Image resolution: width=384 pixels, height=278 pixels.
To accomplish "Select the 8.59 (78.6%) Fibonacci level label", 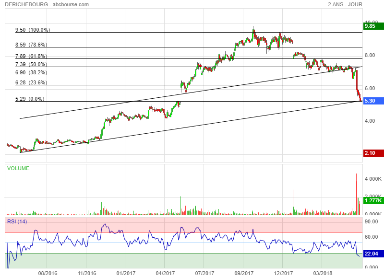I will (31, 45).
